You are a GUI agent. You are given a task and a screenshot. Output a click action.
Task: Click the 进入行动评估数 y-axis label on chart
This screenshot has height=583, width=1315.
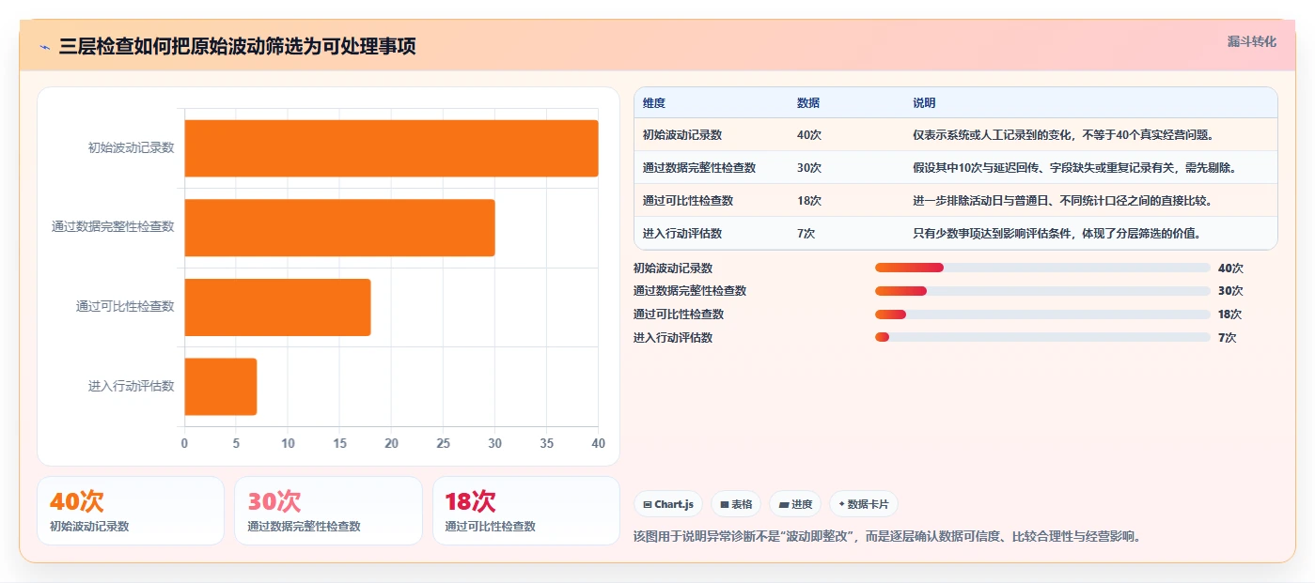click(131, 386)
